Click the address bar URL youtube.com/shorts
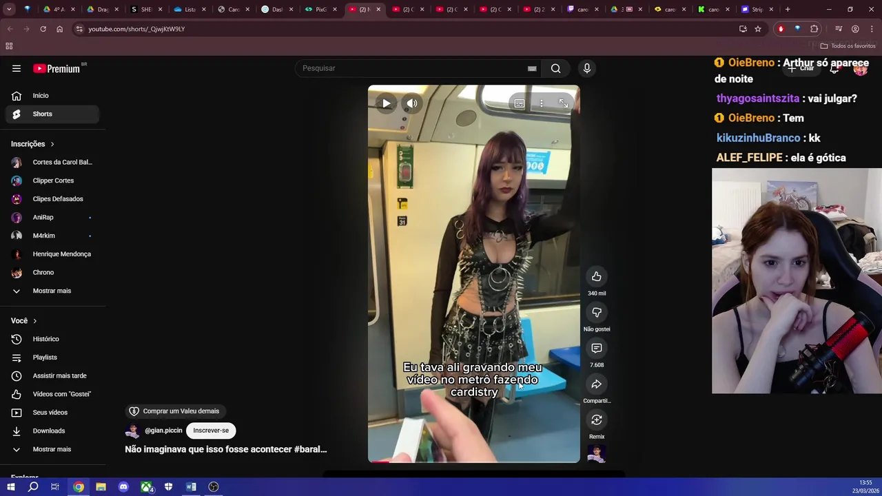Viewport: 882px width, 496px height. point(136,29)
